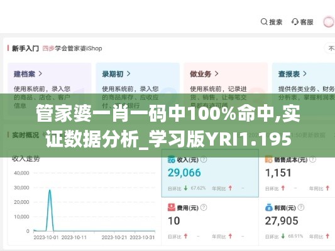Click the customer service headset icon
335x251 pixels.
[x=295, y=22]
